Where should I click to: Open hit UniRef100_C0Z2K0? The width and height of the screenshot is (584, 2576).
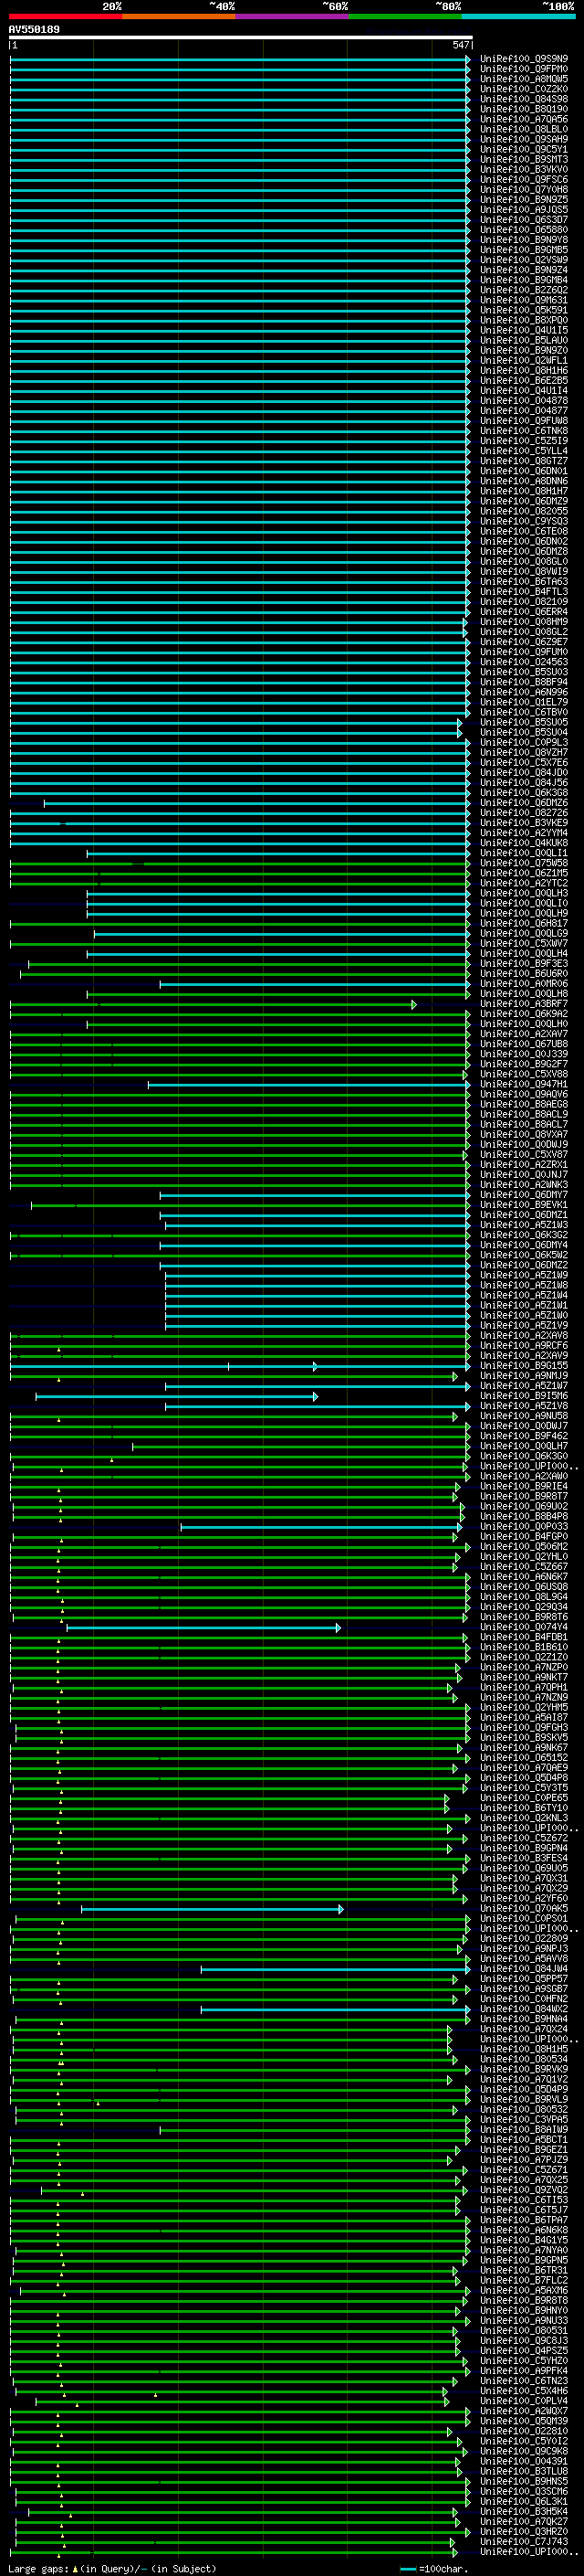[x=524, y=89]
